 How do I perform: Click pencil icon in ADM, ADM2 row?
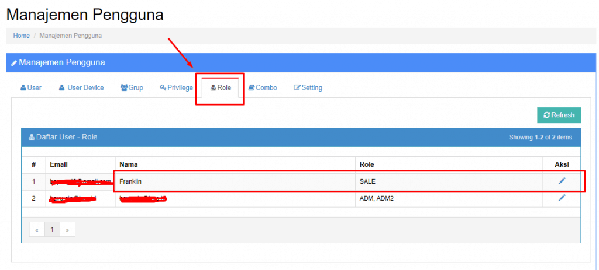pyautogui.click(x=562, y=198)
